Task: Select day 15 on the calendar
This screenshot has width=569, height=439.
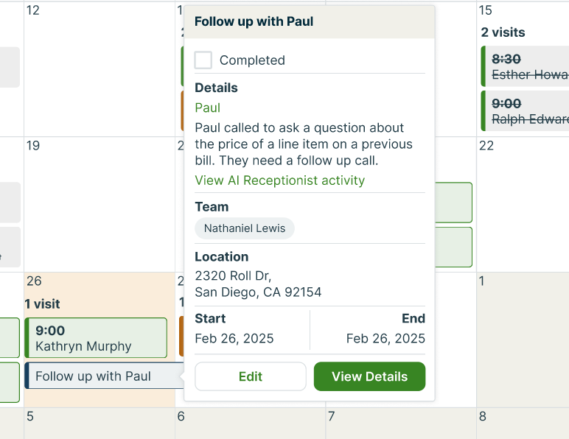Action: [485, 10]
